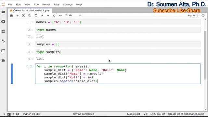Viewport: 208px width, 117px height.
Task: Click the terminal count icon in status bar
Action: [x=9, y=114]
